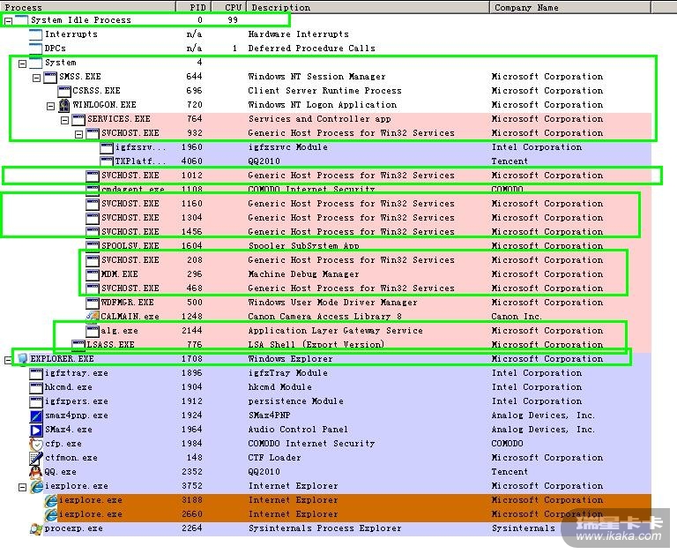
Task: Select the SVCHOST.EXE row with PID 1012
Action: click(x=368, y=176)
